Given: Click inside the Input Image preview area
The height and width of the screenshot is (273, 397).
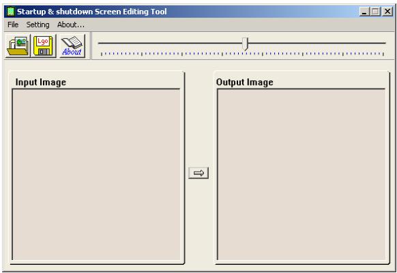Looking at the screenshot, I should coord(96,174).
